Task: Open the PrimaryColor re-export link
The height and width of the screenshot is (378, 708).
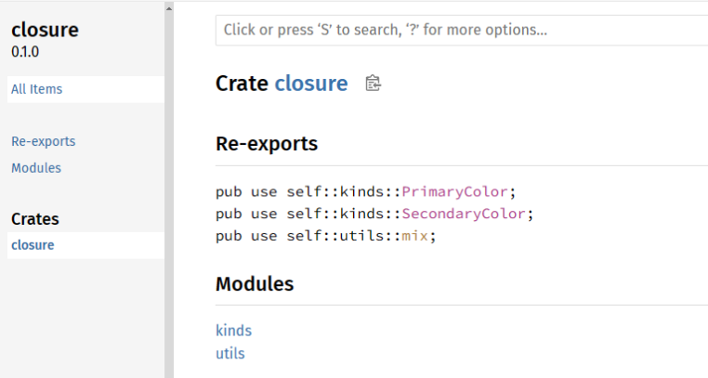Action: (x=454, y=191)
